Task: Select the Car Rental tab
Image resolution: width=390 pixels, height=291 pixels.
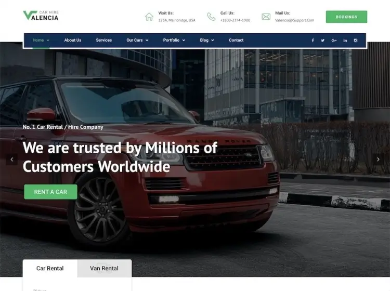Action: [x=50, y=268]
